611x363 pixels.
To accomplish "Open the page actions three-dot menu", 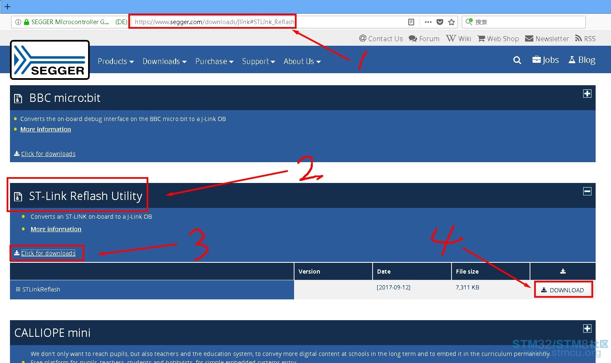I will [x=428, y=22].
